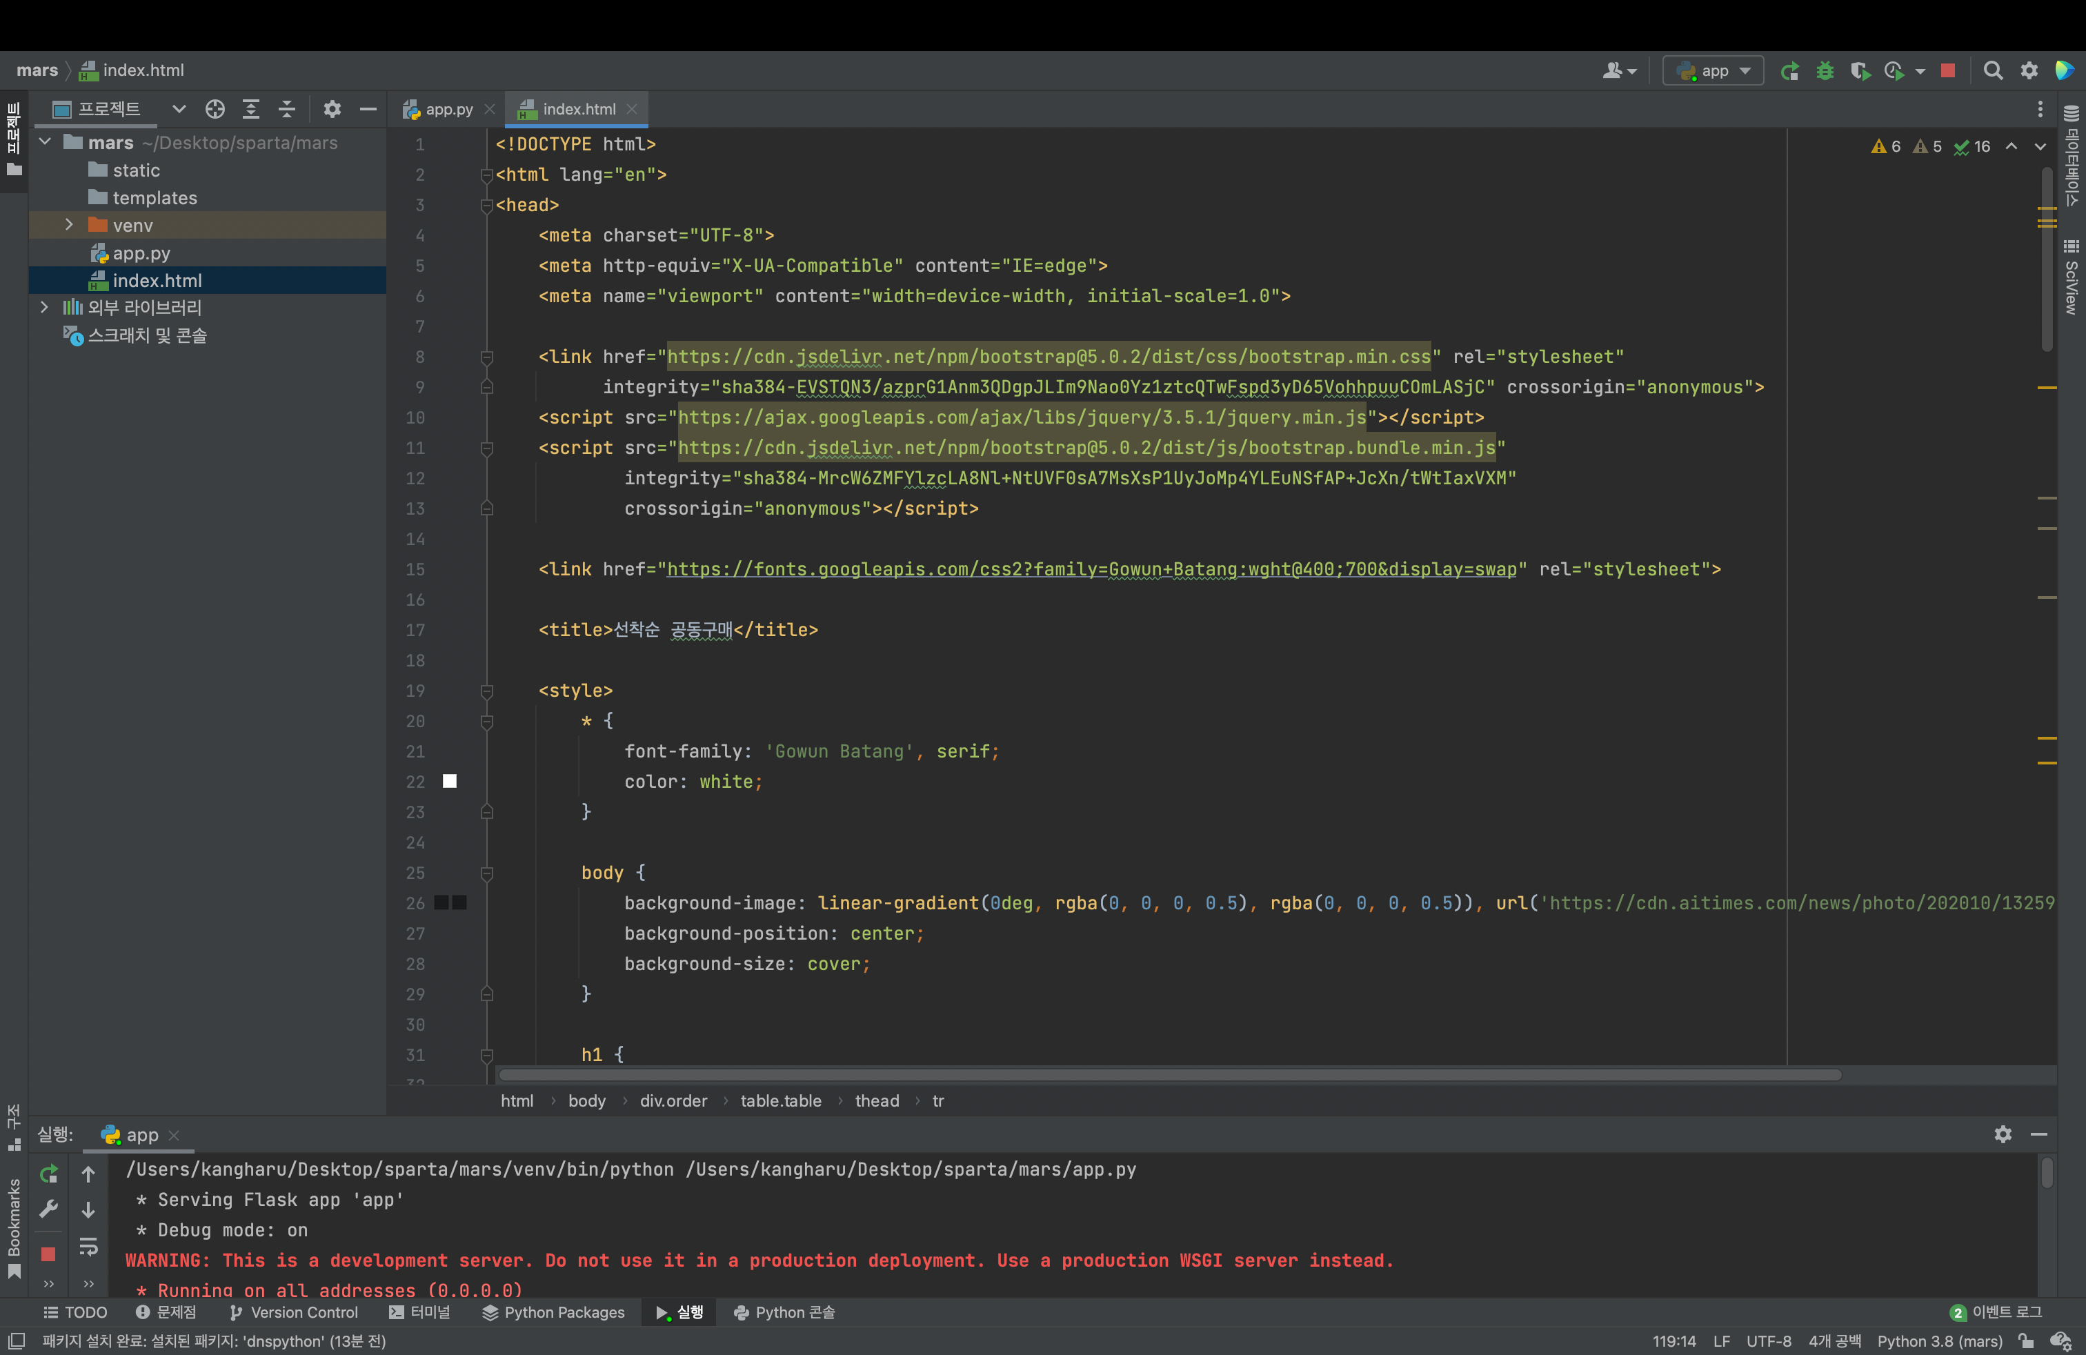Fold the html tag on line 2
Viewport: 2086px width, 1355px height.
coord(486,175)
